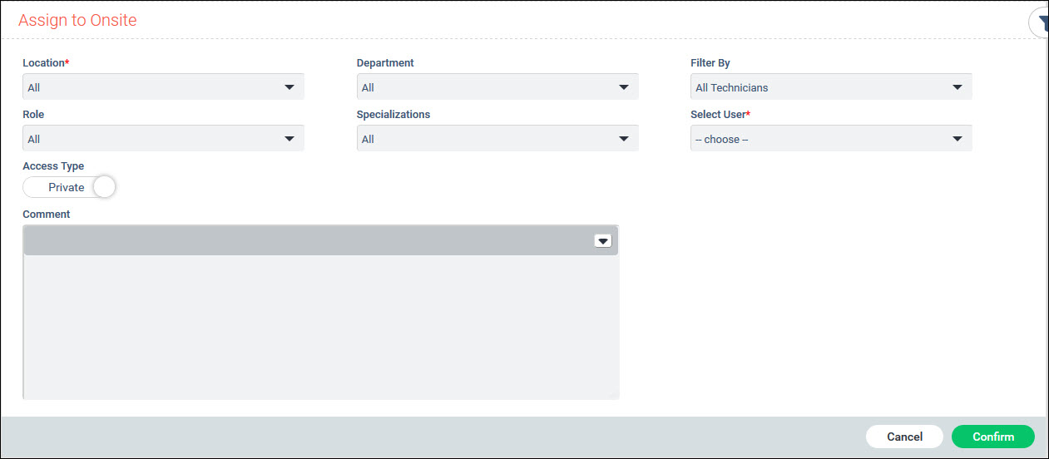Click the Comment box resize handle
1049x459 pixels.
pyautogui.click(x=614, y=395)
